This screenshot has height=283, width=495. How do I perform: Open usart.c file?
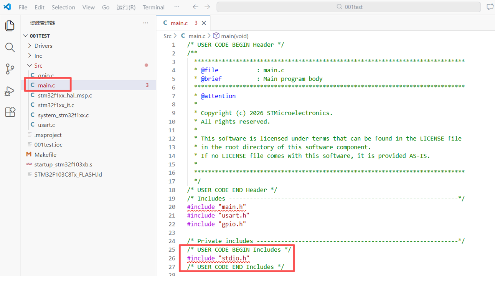point(89,125)
